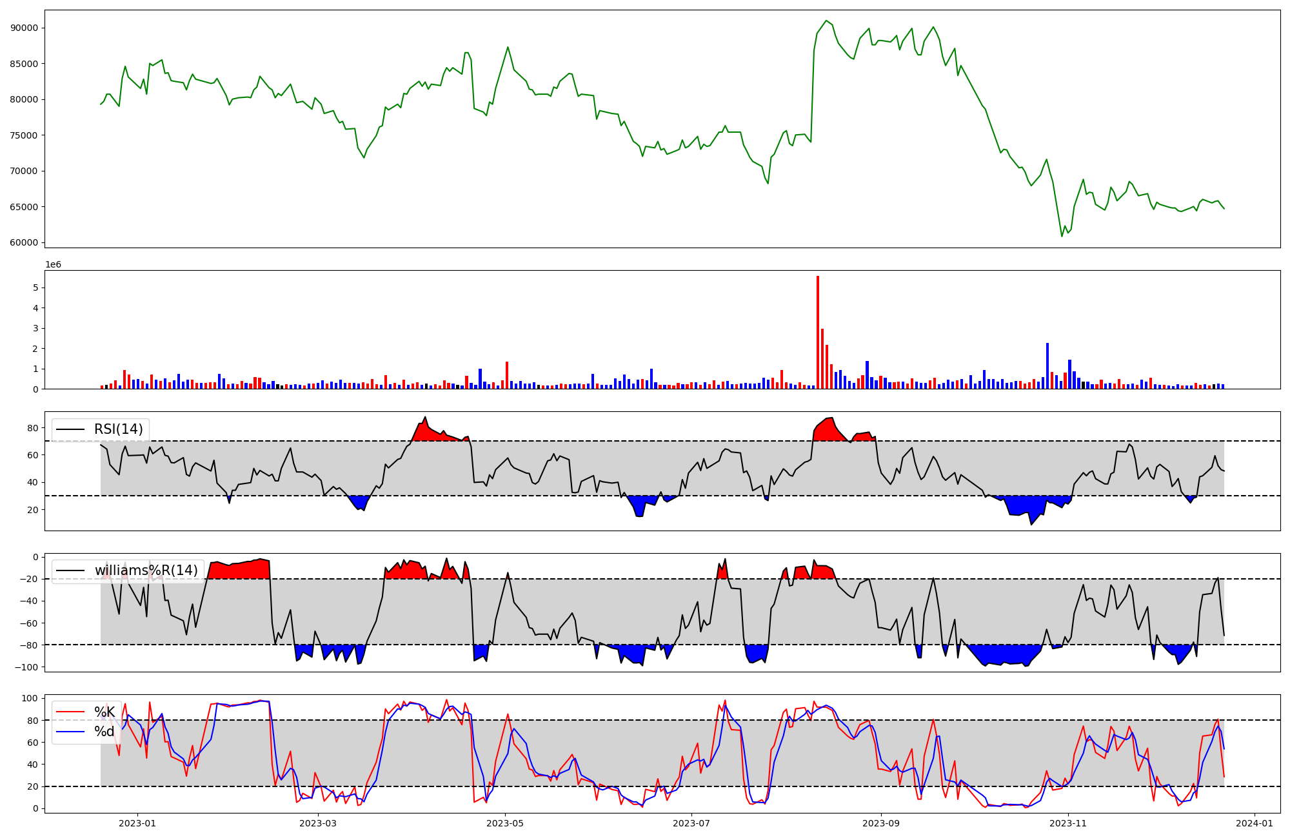Viewport: 1290px width, 838px height.
Task: Click the 2023-11 x-axis date label
Action: [1068, 823]
